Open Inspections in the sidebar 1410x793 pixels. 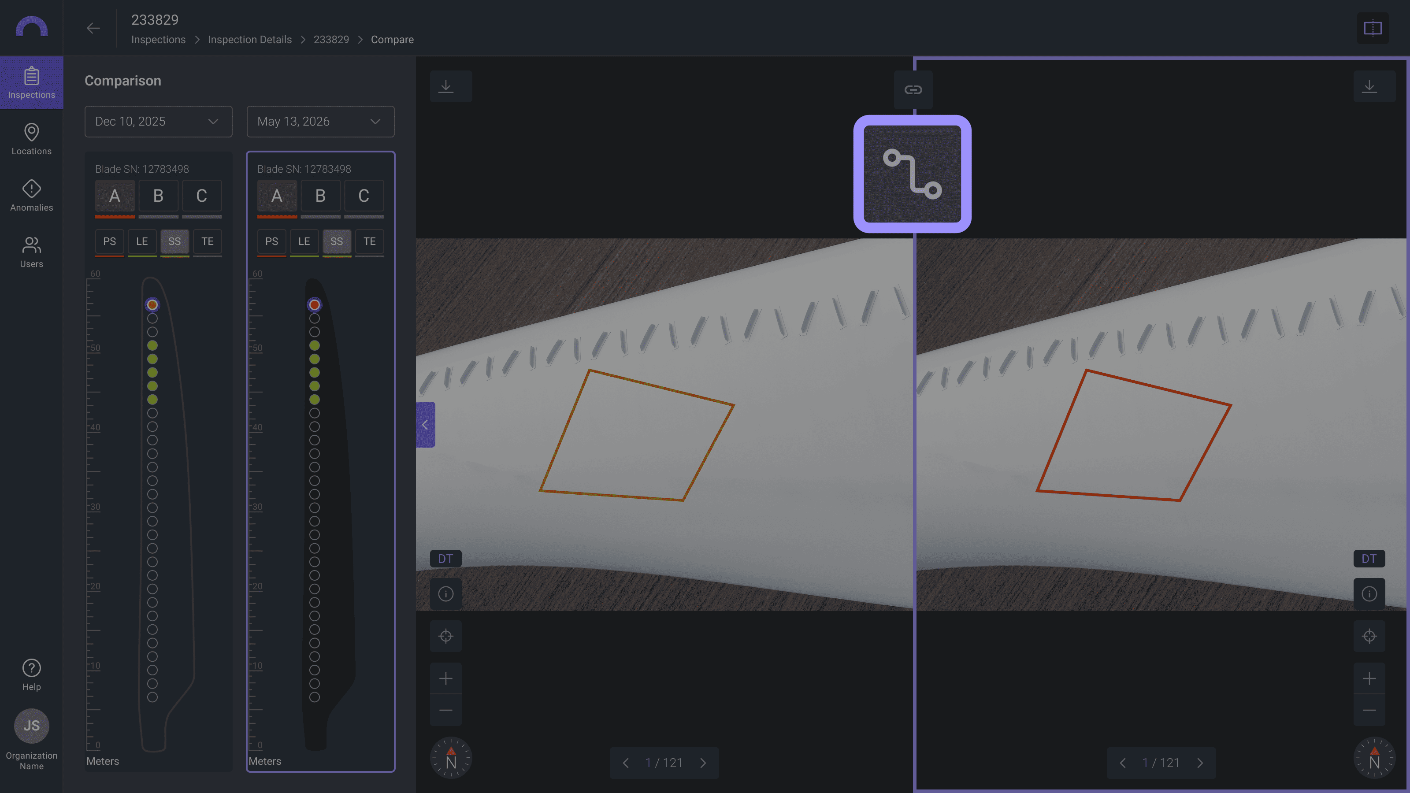click(31, 83)
